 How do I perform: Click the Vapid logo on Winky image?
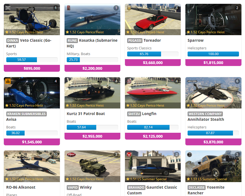click(71, 155)
